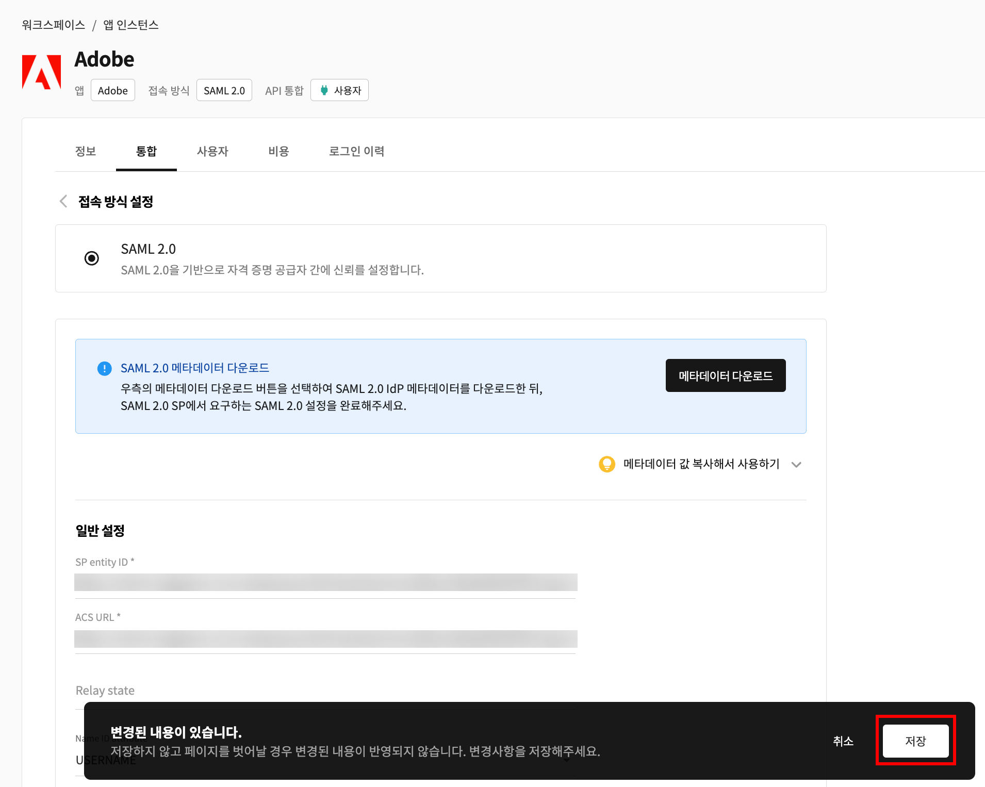Screen dimensions: 985x787
Task: Click the yellow lightbulb tip icon
Action: (x=607, y=464)
